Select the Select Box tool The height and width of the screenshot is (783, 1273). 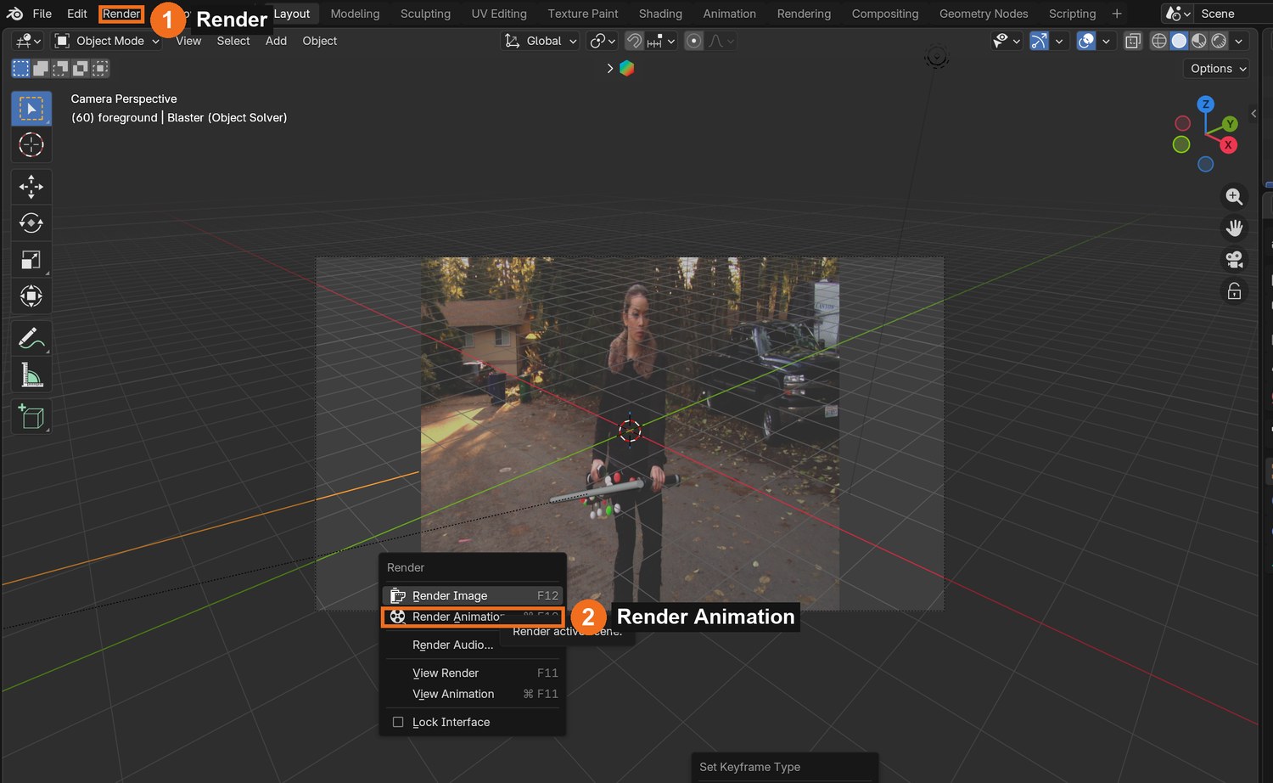pos(31,109)
